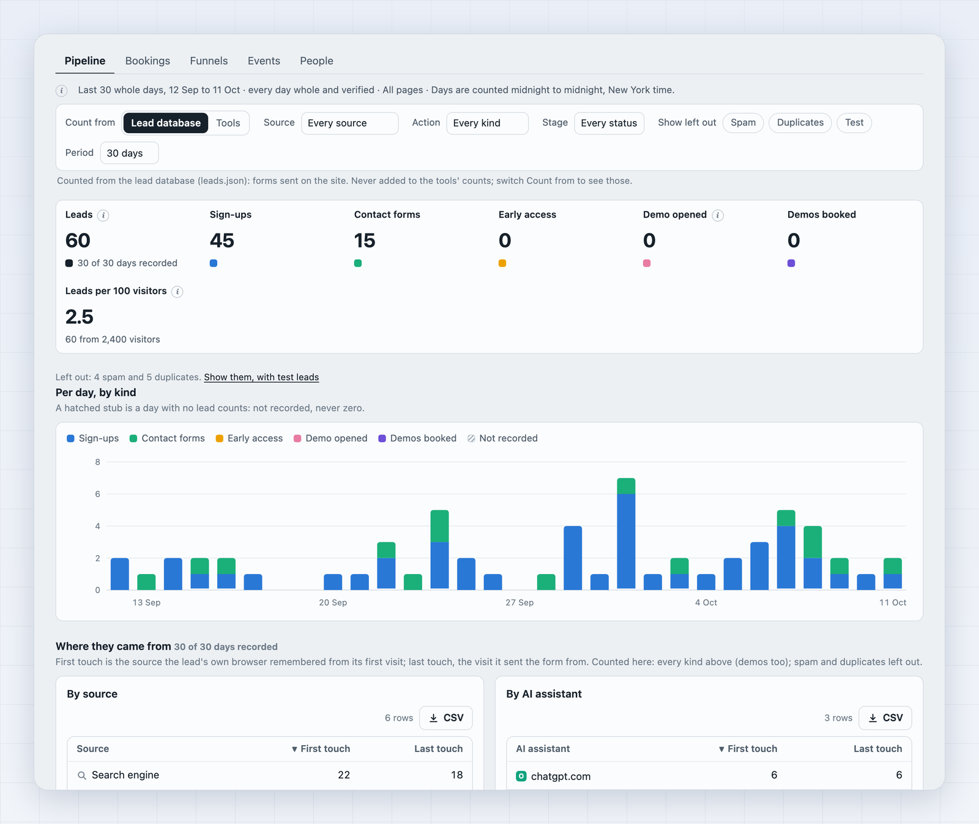Viewport: 979px width, 824px height.
Task: Click the Show them, with test leads link
Action: point(261,377)
